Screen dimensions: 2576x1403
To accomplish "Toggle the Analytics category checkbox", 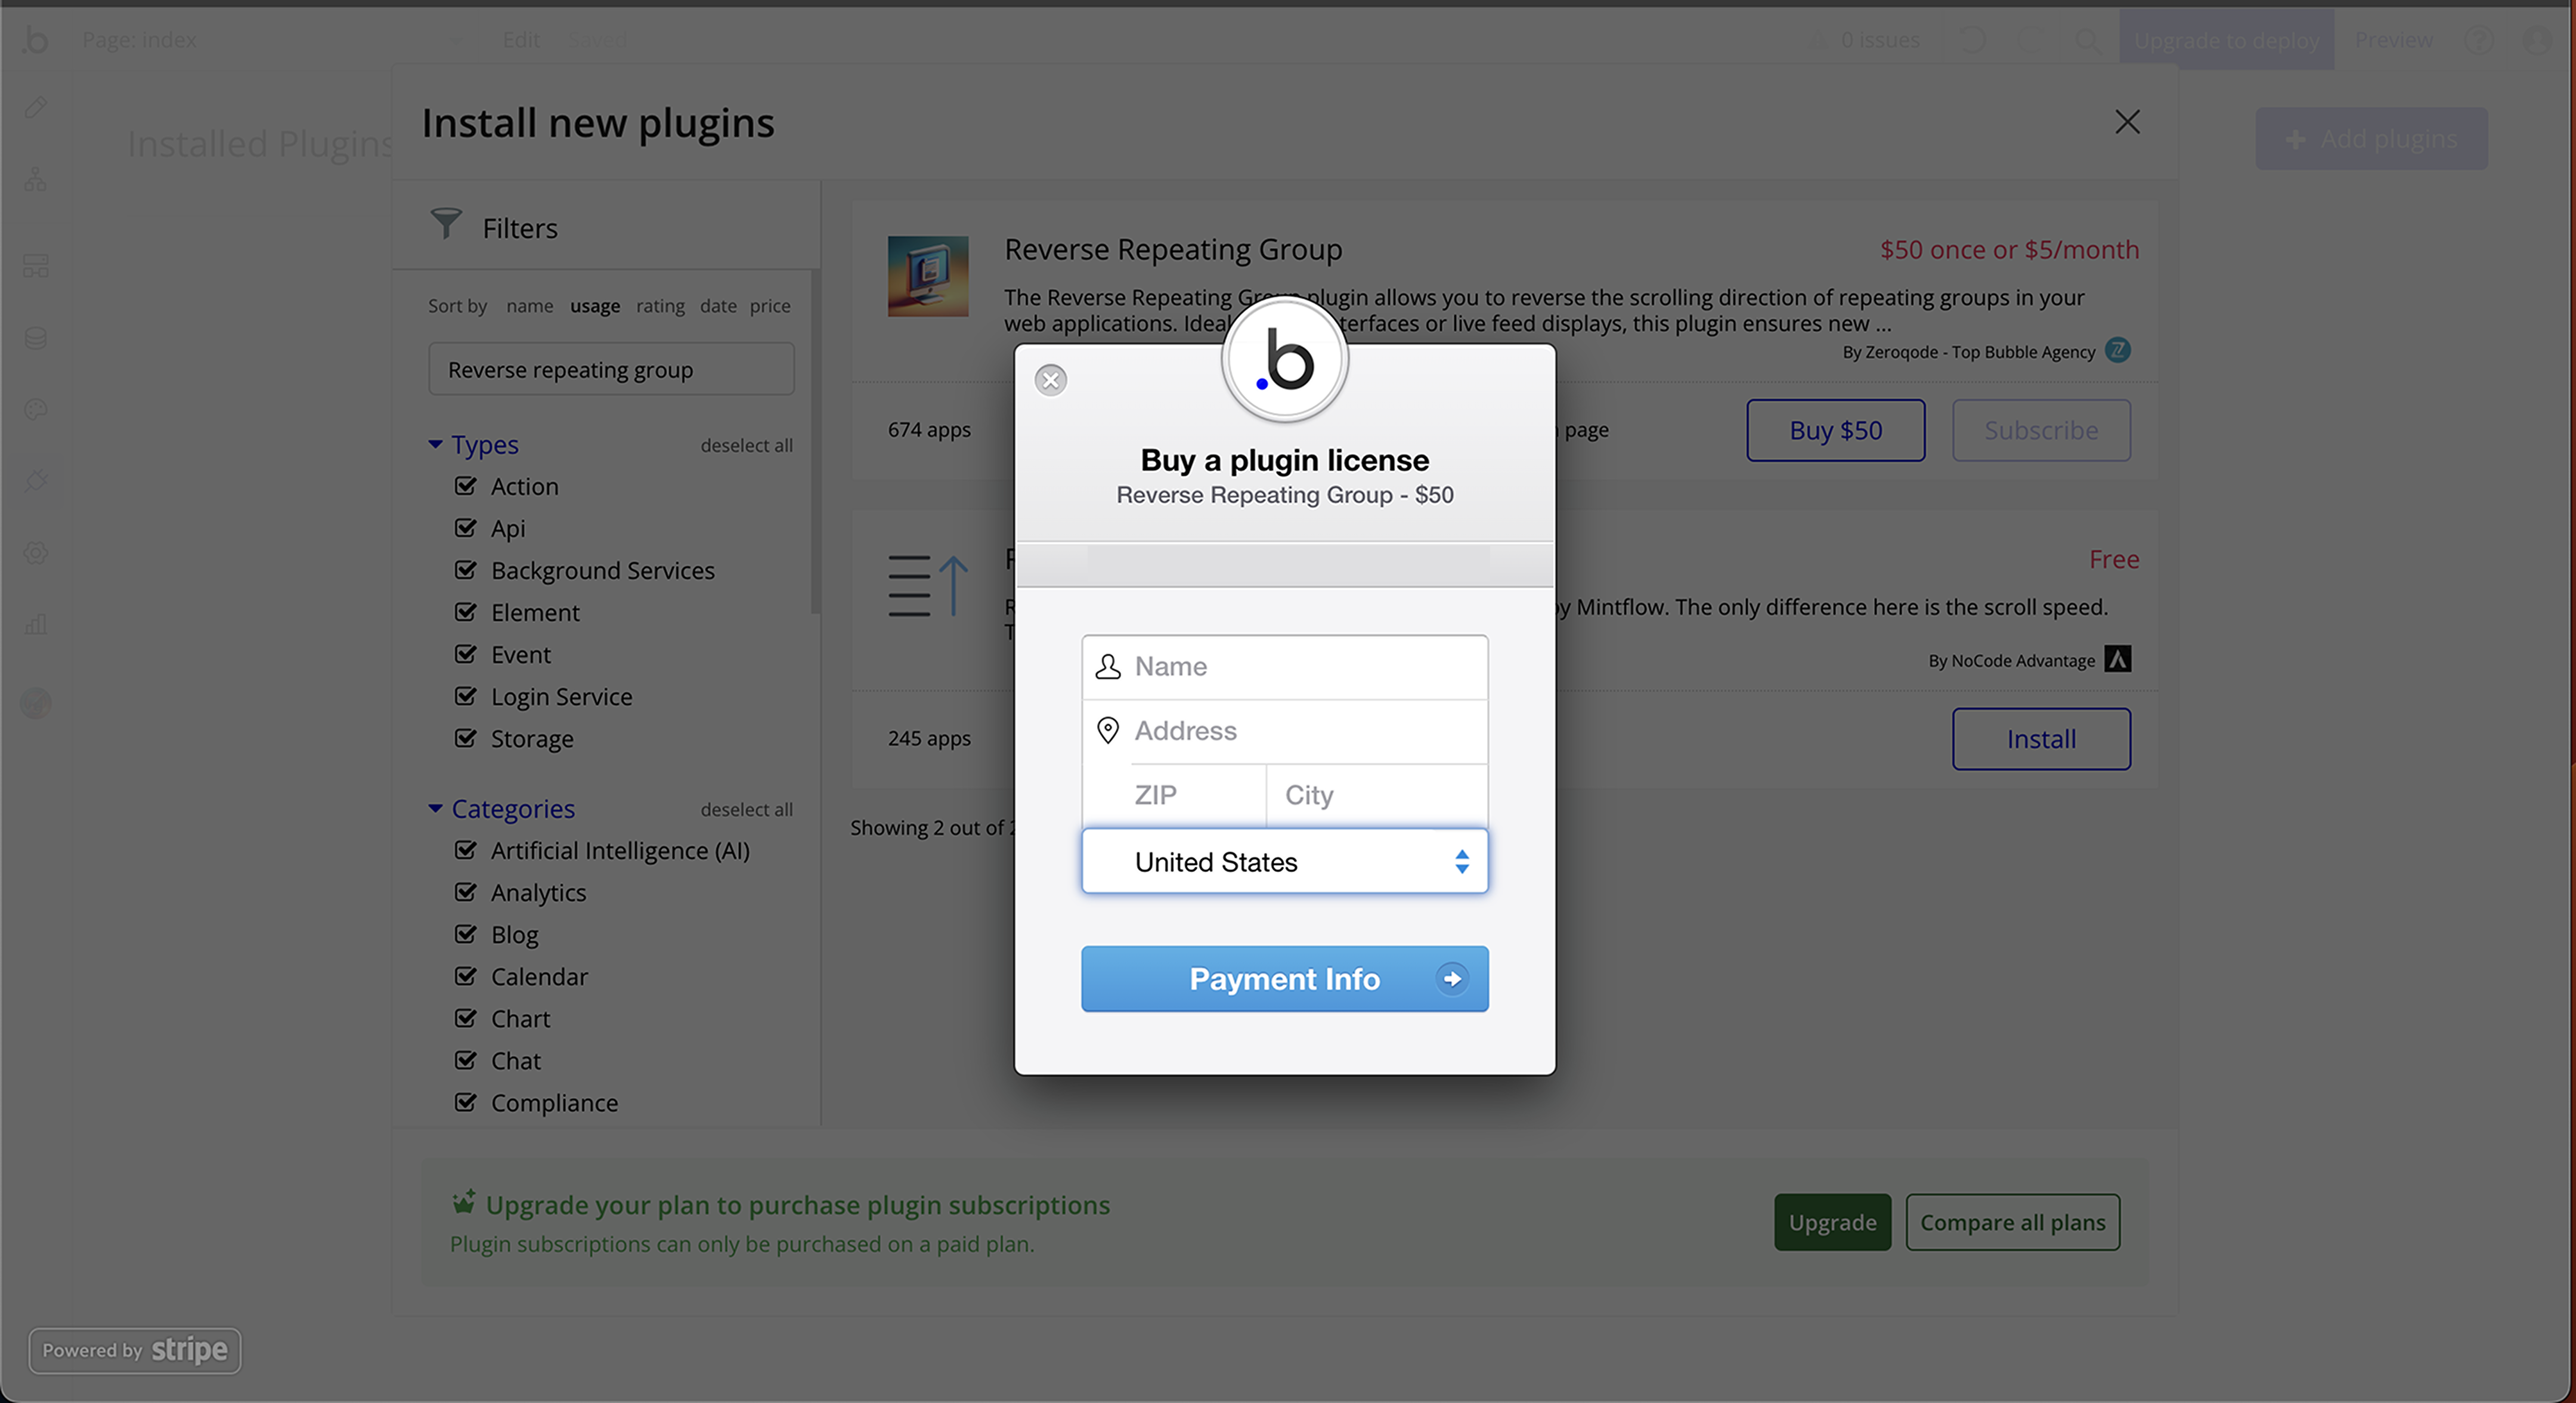I will tap(465, 892).
